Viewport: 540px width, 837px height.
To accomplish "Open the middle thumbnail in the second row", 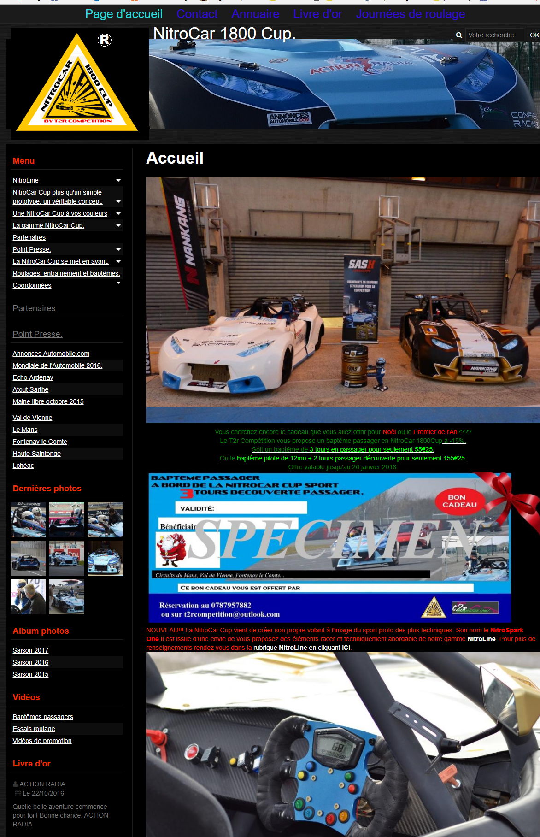I will coord(66,558).
